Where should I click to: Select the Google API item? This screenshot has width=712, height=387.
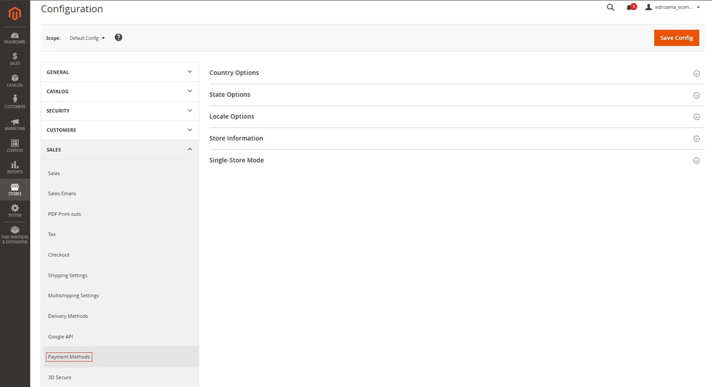tap(60, 336)
